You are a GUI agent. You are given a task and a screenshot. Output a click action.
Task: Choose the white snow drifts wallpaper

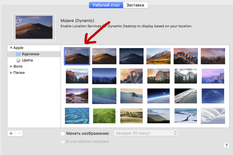coord(213,116)
